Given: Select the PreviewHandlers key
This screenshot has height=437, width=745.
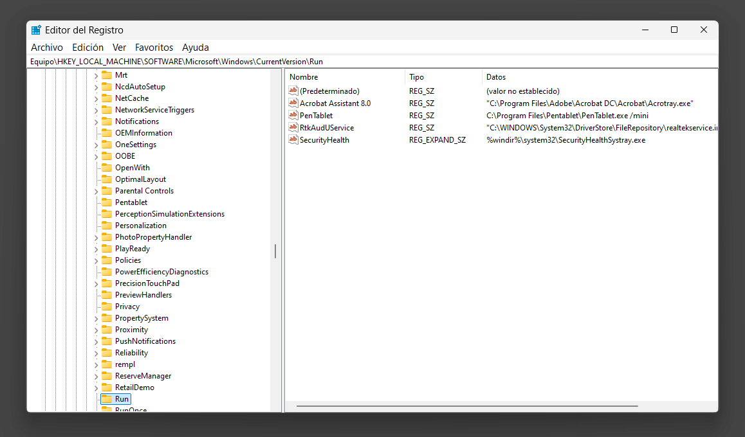Looking at the screenshot, I should pyautogui.click(x=143, y=295).
